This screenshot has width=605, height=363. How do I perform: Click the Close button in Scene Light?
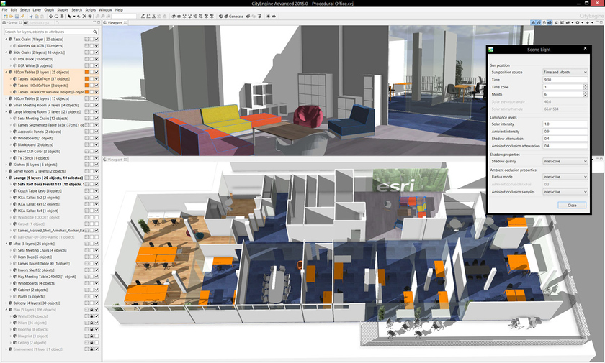(571, 205)
